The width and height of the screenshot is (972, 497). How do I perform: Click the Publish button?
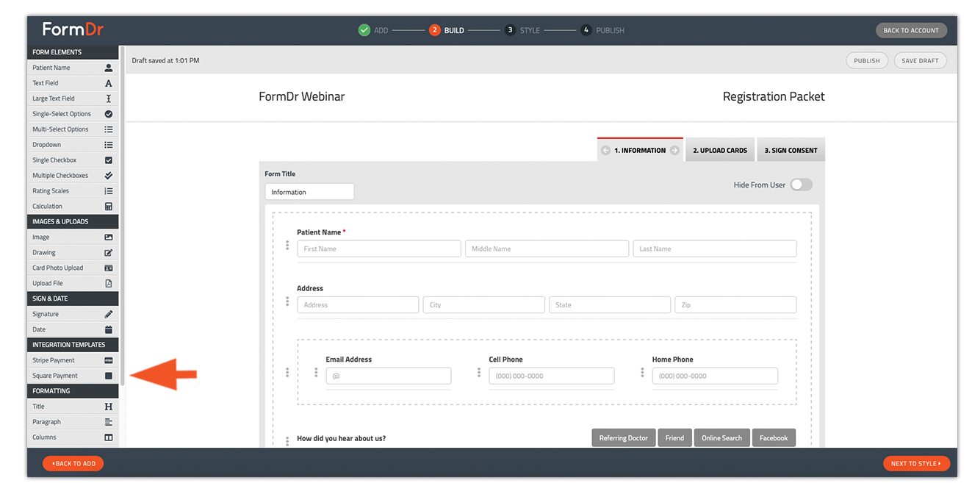pos(867,60)
